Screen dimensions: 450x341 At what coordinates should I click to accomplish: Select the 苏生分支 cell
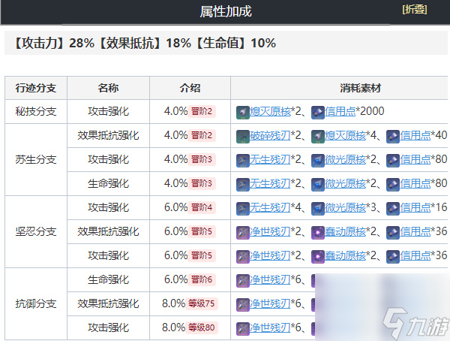coord(36,159)
